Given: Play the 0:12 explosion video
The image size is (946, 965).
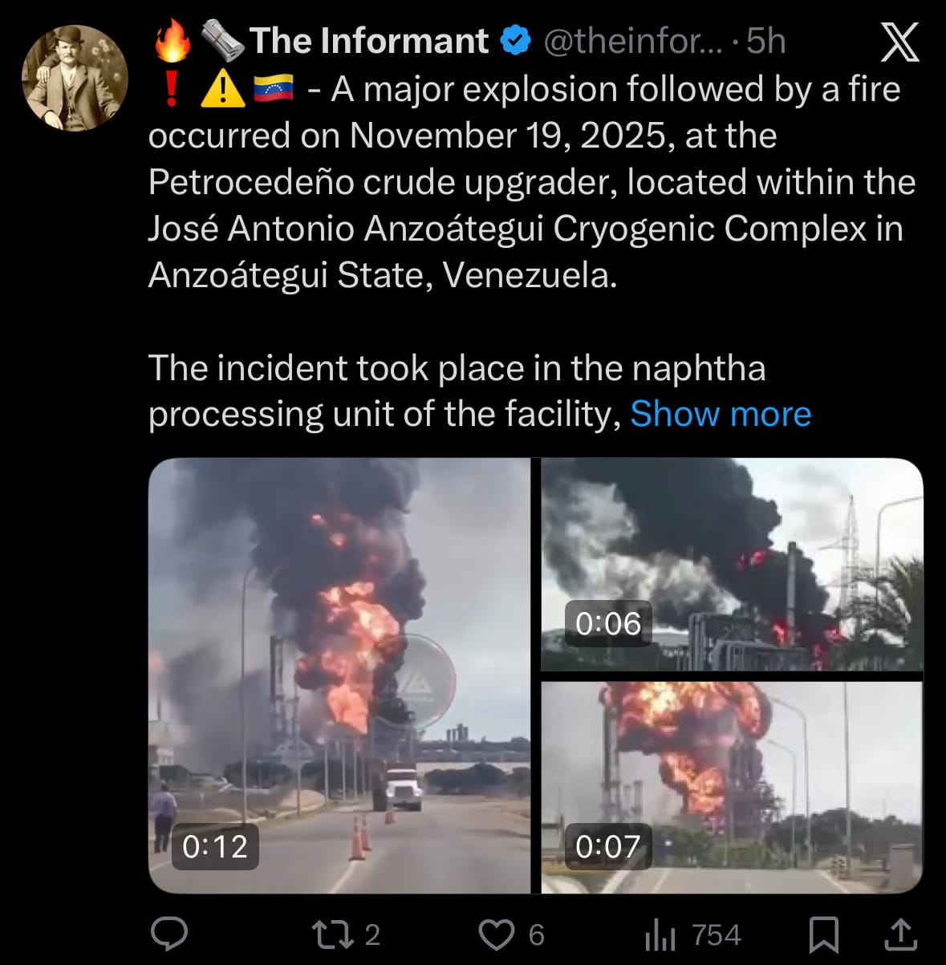Looking at the screenshot, I should 339,675.
